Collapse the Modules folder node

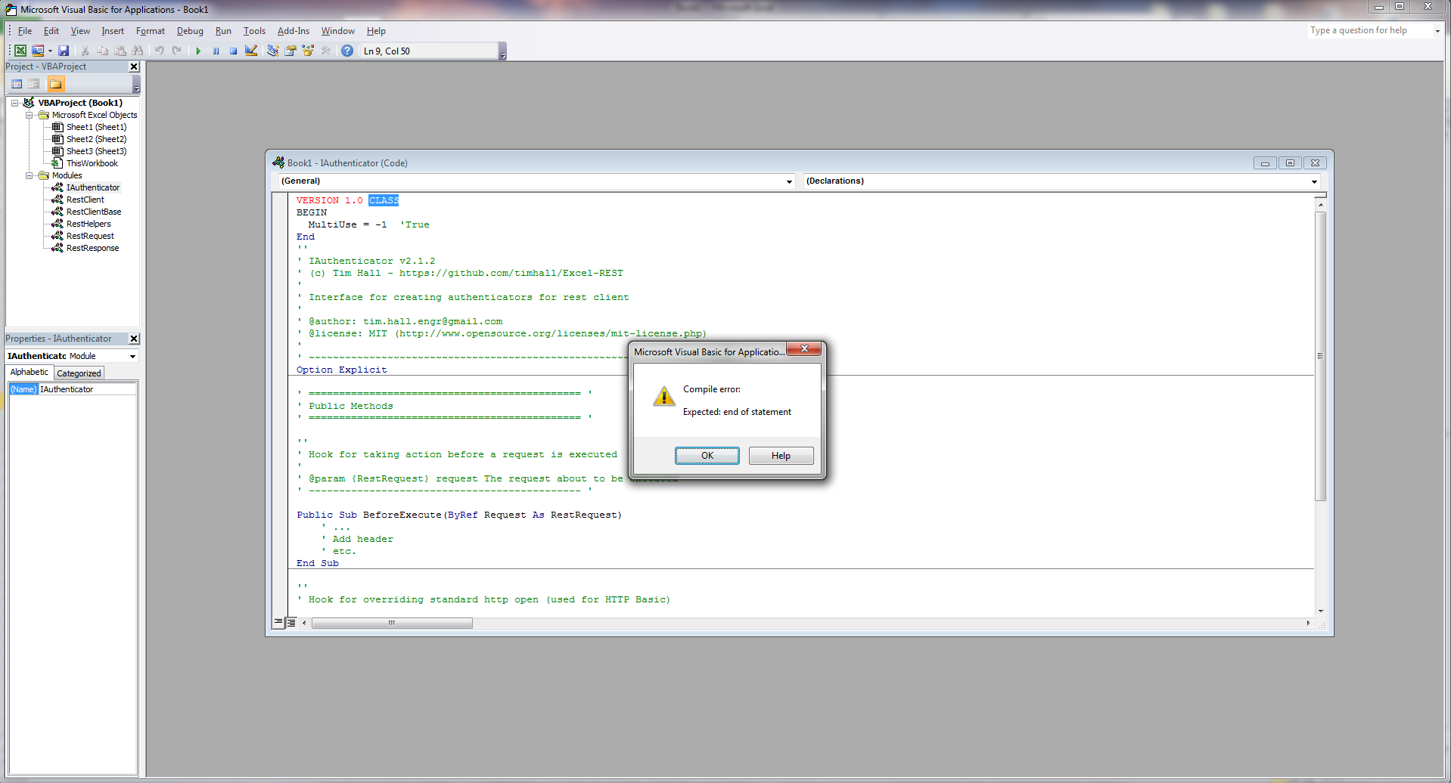click(29, 175)
